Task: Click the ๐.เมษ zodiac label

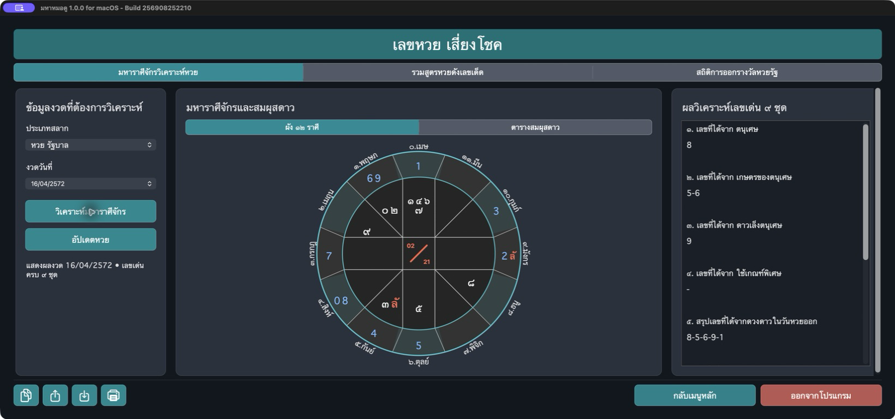Action: pyautogui.click(x=419, y=146)
